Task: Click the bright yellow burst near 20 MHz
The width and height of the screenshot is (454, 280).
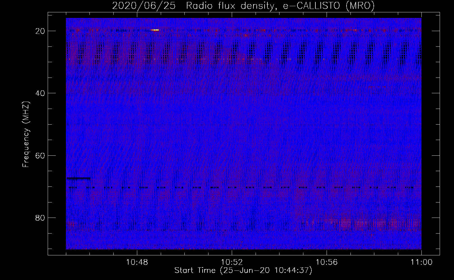Action: click(155, 30)
